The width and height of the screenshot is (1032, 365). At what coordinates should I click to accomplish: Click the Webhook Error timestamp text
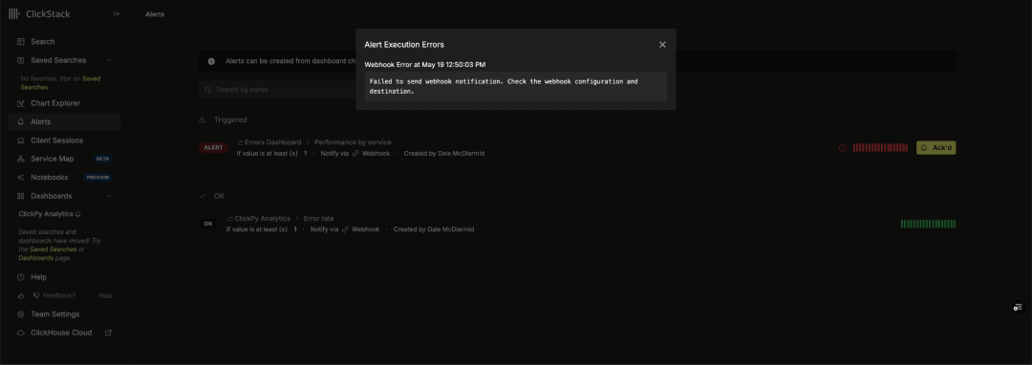tap(425, 64)
